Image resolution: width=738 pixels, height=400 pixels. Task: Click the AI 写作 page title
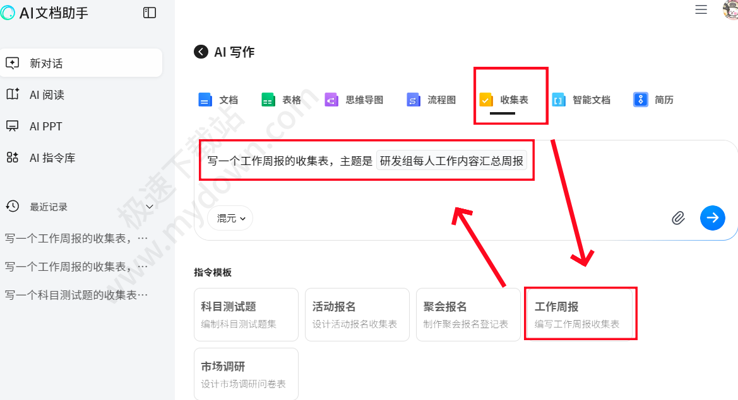pyautogui.click(x=234, y=52)
